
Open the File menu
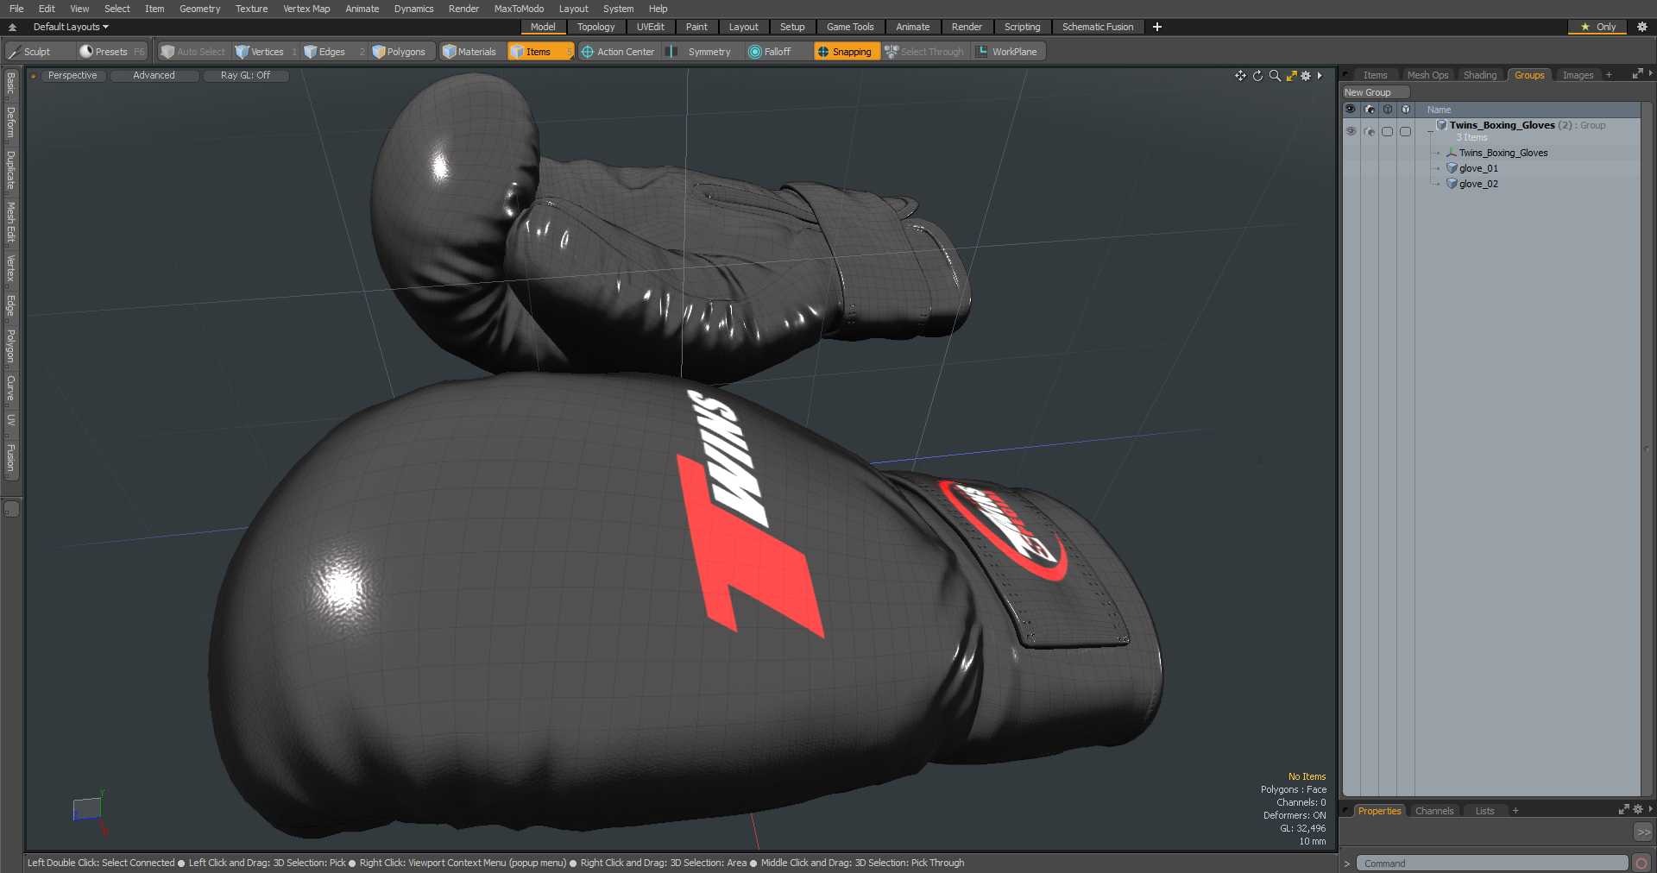coord(16,9)
